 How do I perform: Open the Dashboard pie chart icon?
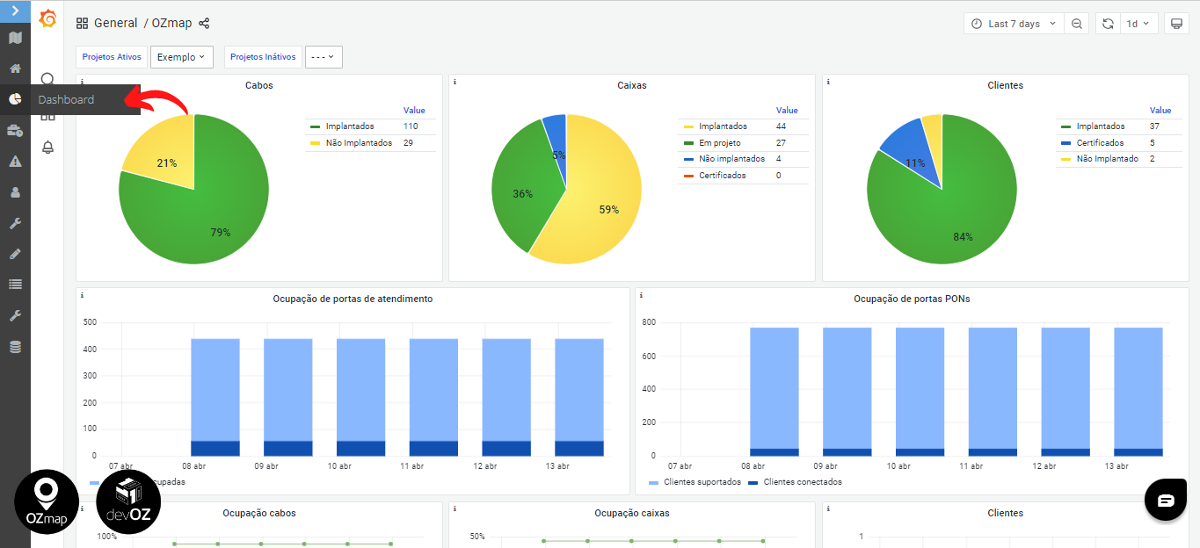click(15, 99)
